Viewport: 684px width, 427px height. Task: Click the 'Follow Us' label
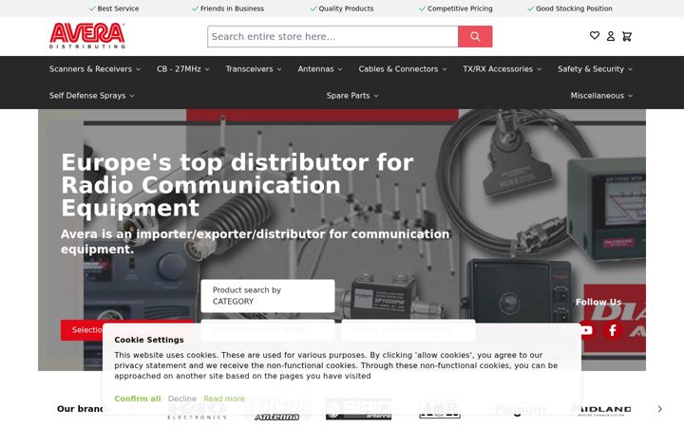(x=598, y=302)
